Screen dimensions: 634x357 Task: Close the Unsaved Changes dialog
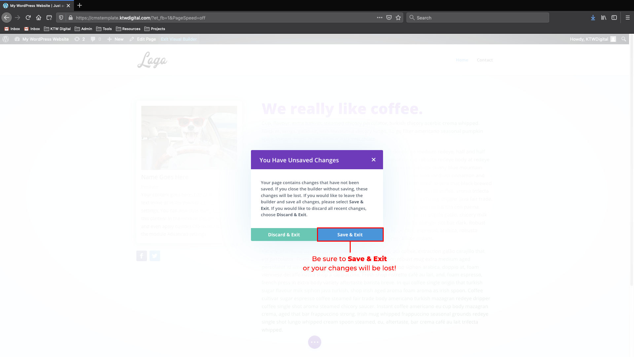[373, 160]
